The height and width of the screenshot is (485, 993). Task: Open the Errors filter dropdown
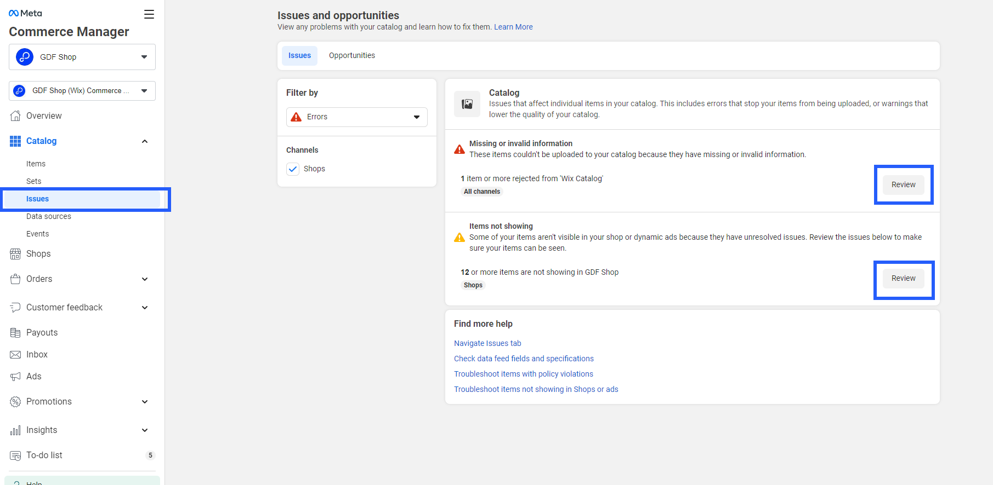[356, 117]
